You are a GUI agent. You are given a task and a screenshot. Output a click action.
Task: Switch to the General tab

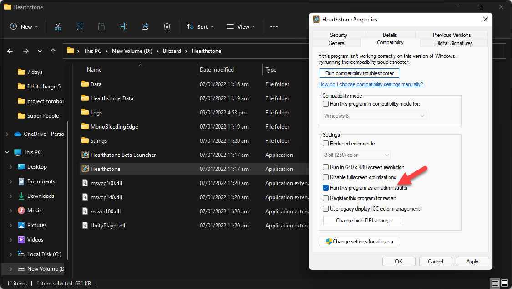(x=337, y=43)
